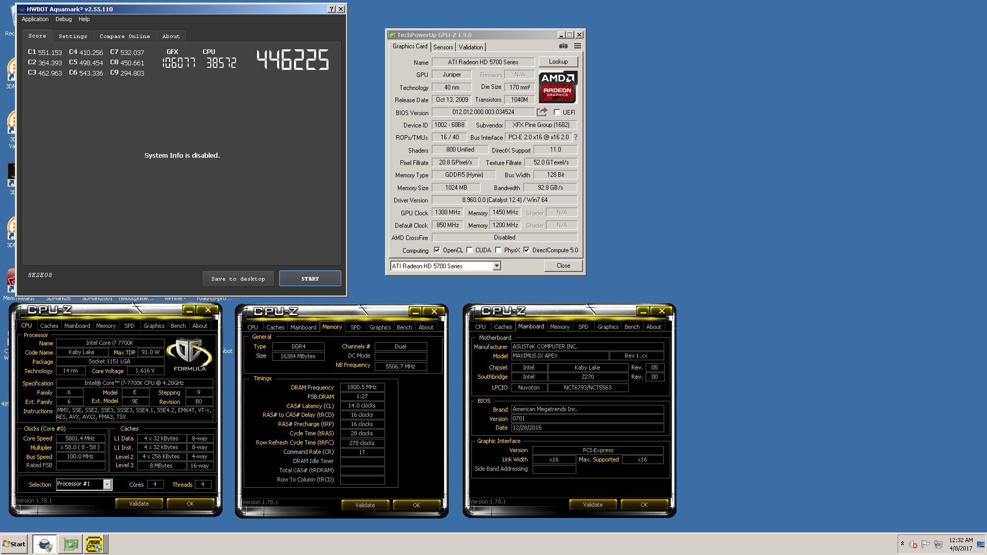Click Validate in the CPU-Z CPU window
The image size is (987, 555).
pyautogui.click(x=139, y=504)
